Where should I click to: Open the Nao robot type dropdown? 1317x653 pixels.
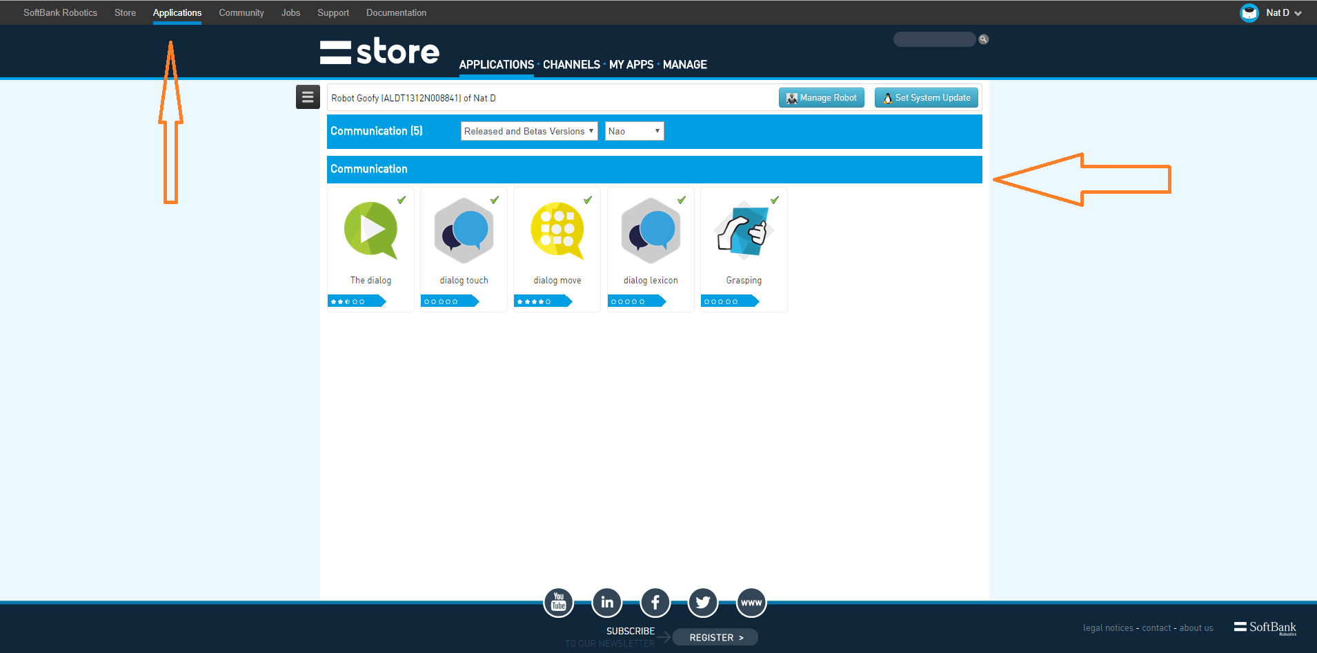(635, 131)
